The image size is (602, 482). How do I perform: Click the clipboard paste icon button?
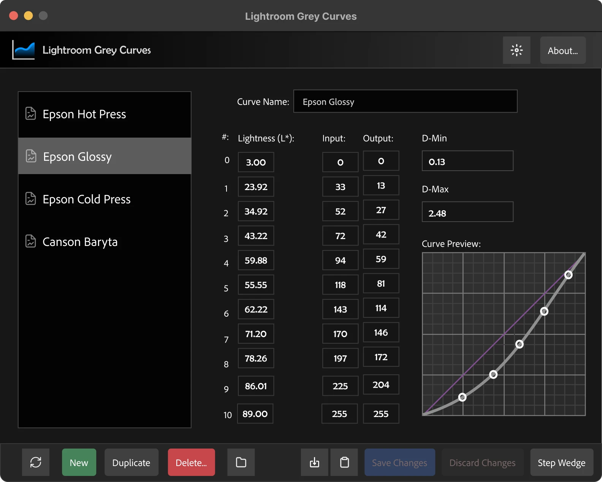[344, 462]
